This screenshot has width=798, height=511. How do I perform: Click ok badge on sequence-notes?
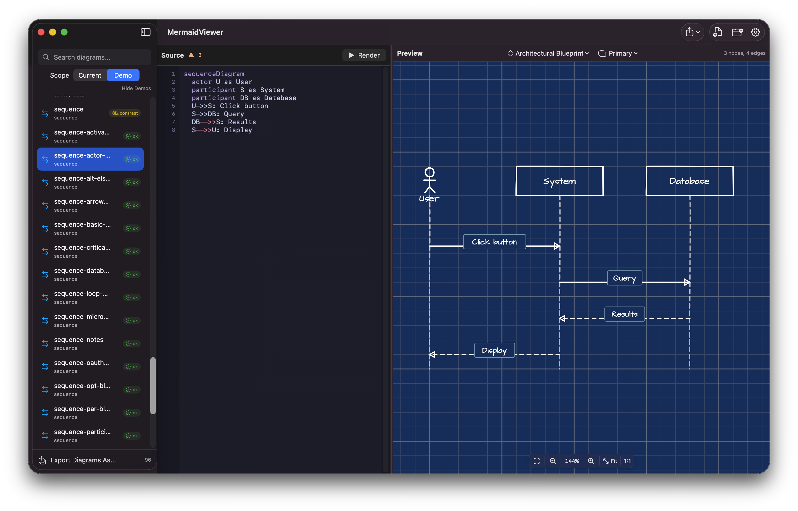click(132, 343)
